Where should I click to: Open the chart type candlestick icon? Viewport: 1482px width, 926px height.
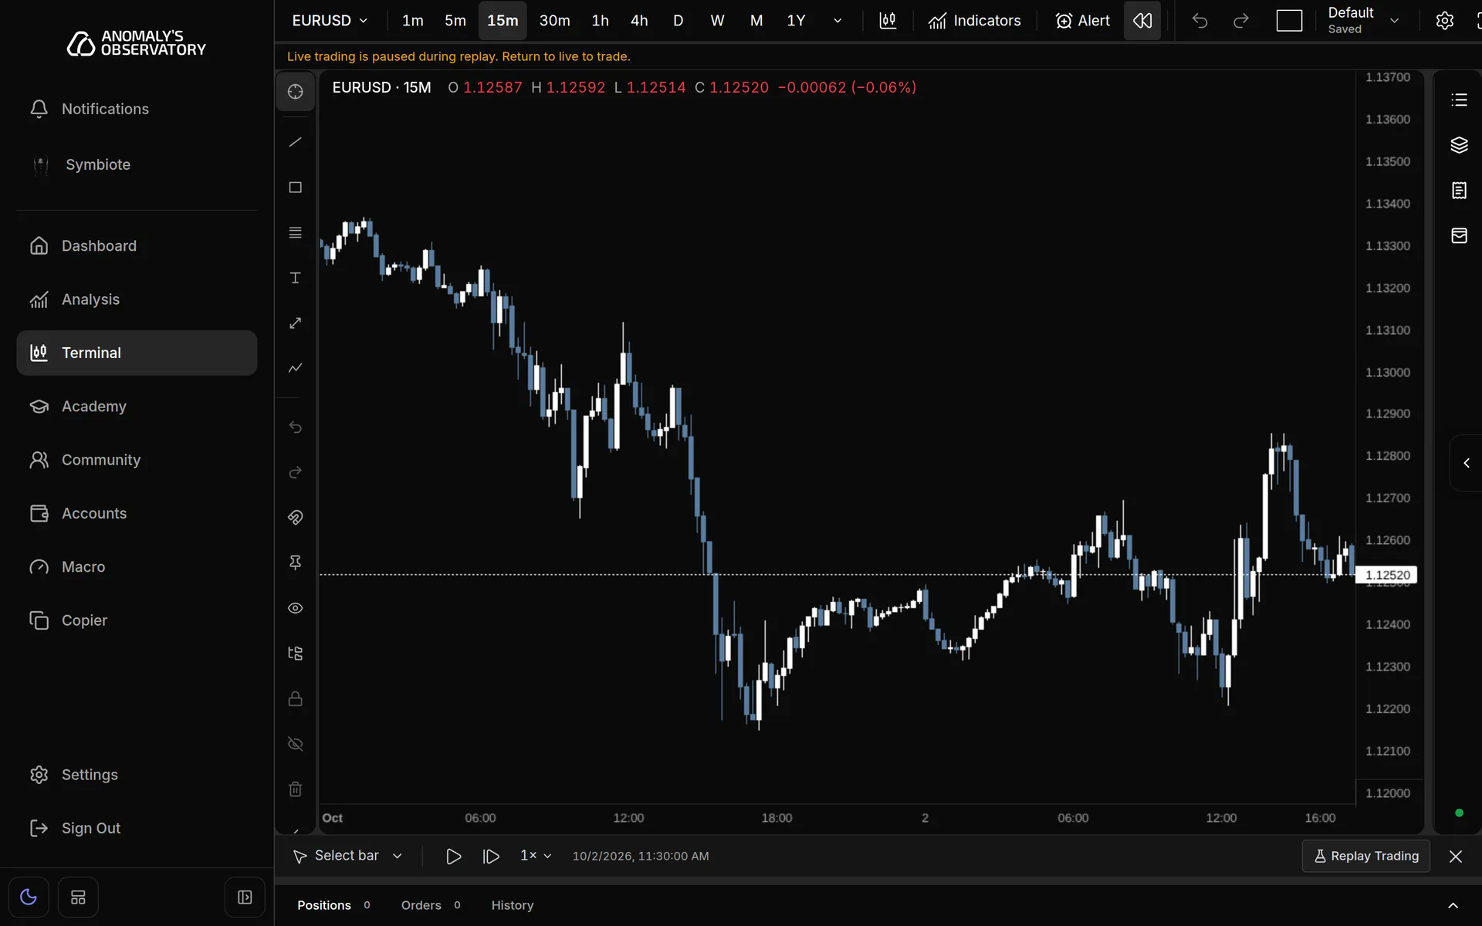coord(888,21)
